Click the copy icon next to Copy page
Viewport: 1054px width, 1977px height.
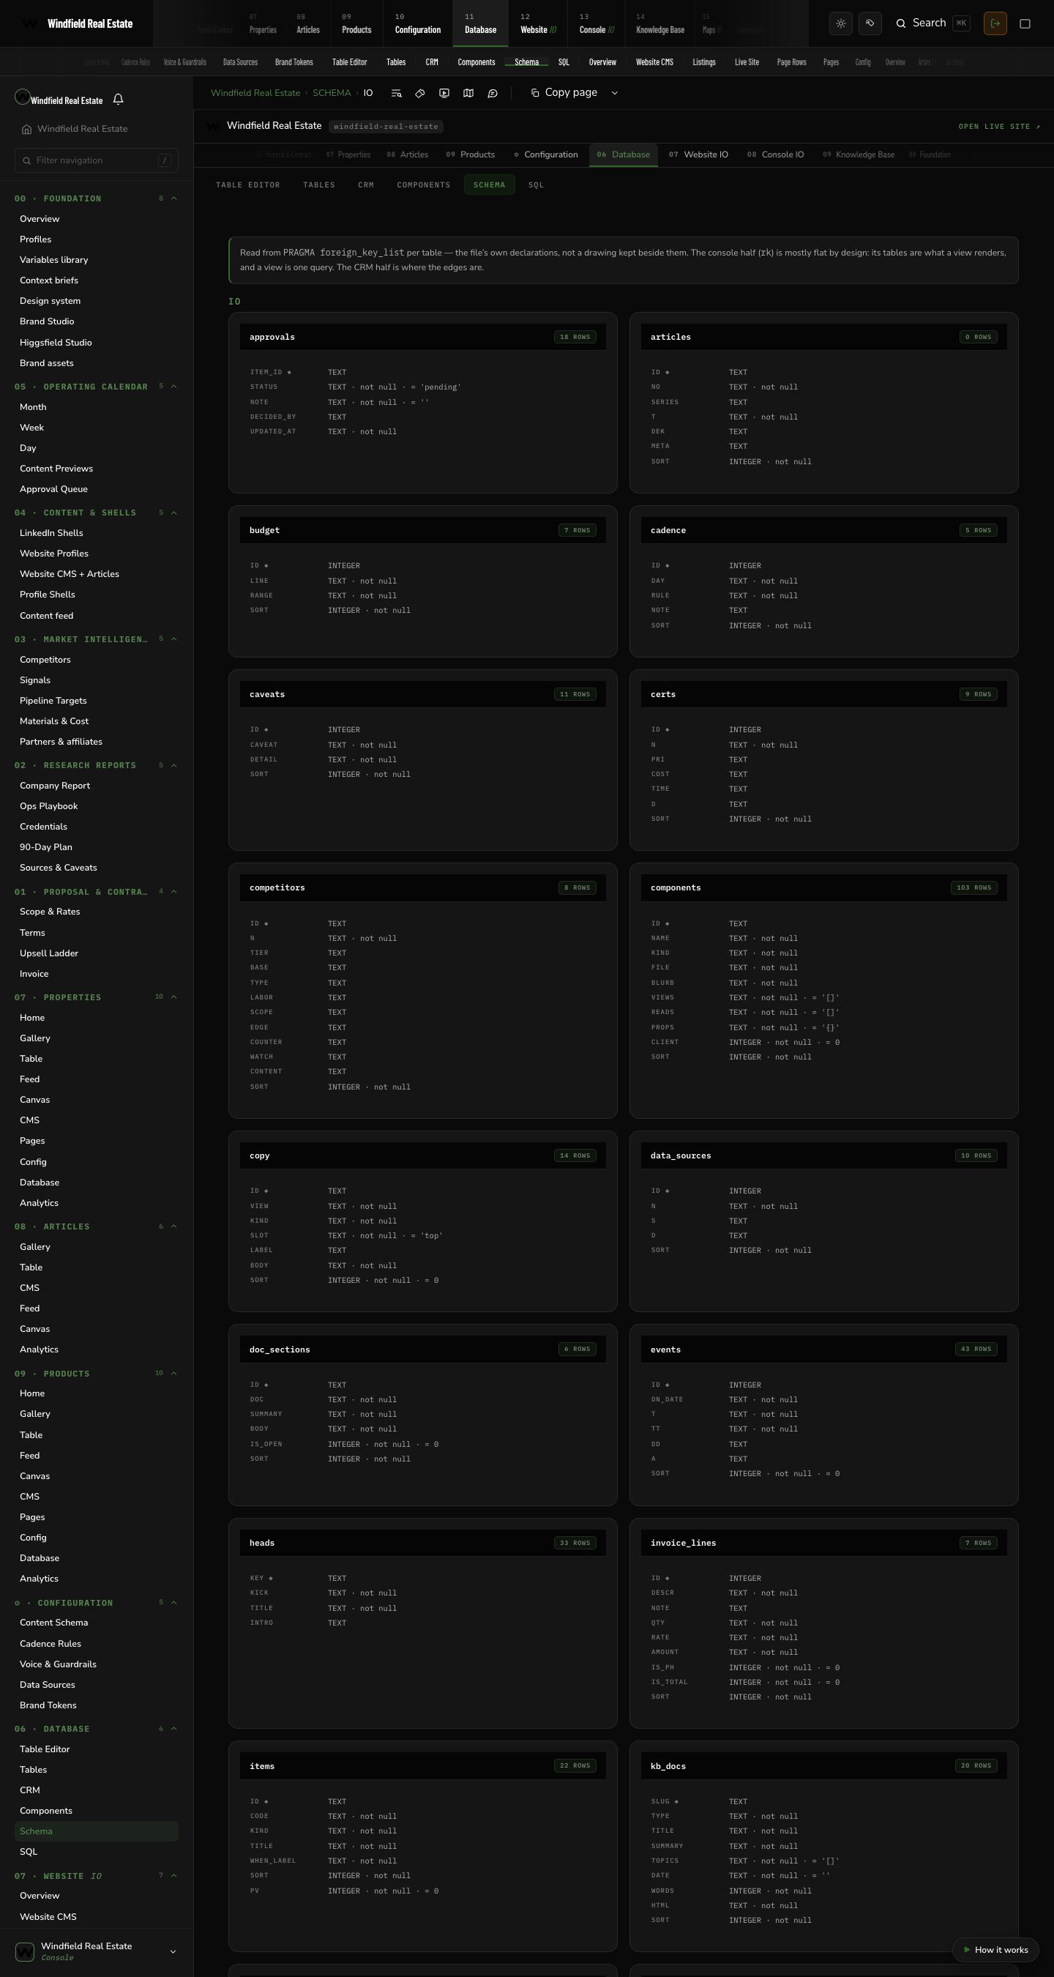coord(534,93)
